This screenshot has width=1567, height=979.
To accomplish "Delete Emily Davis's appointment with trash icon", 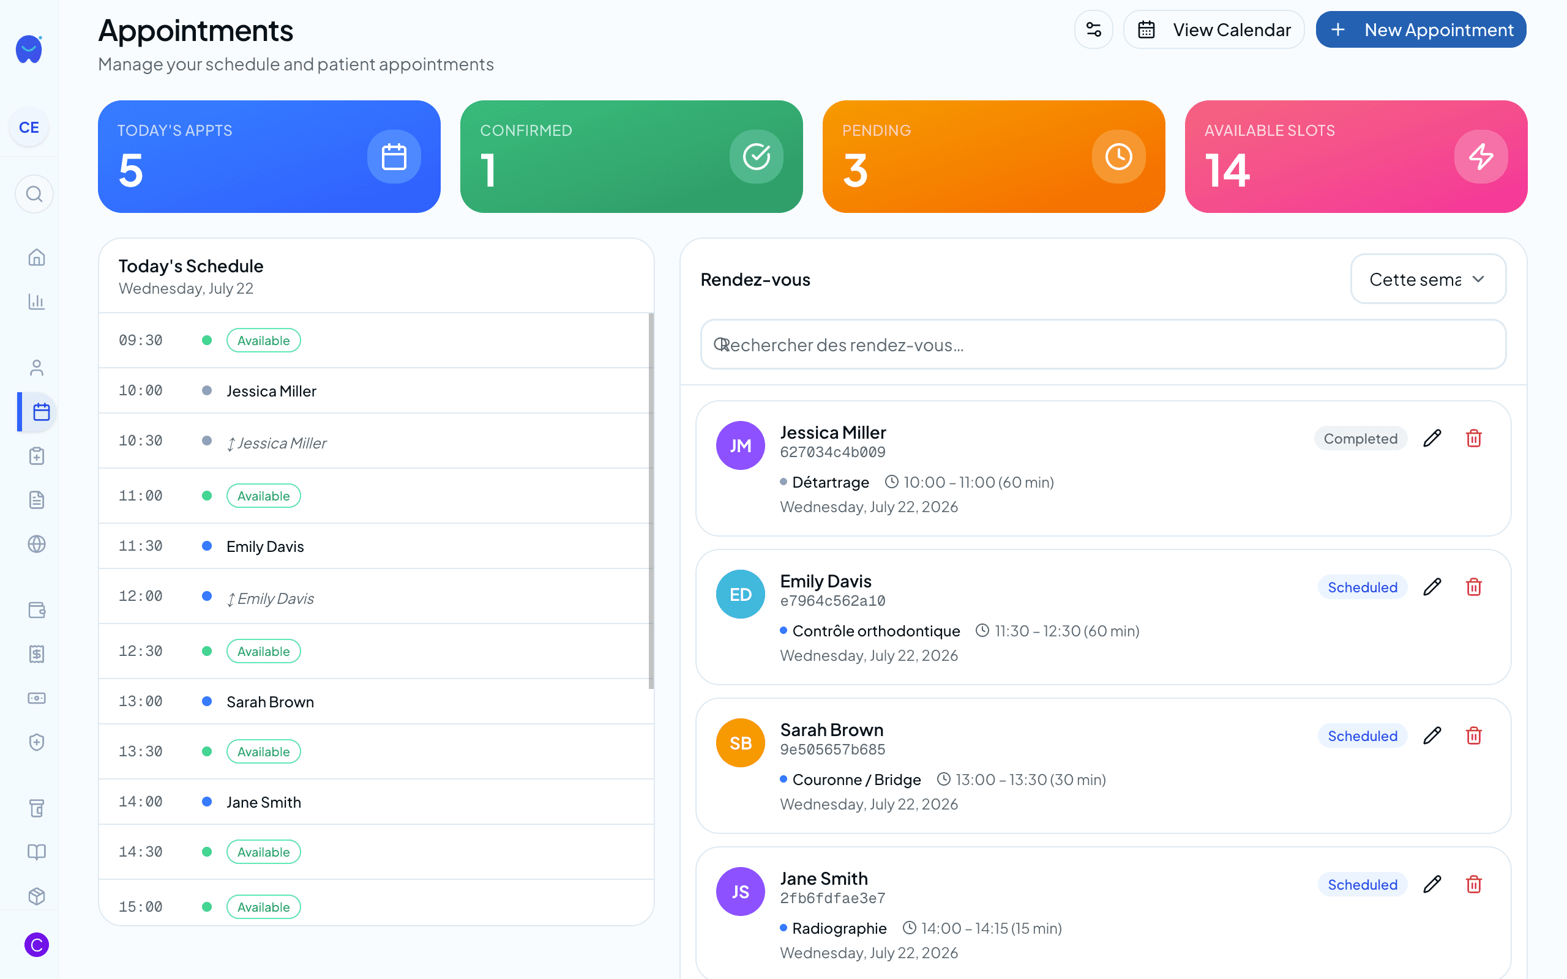I will [x=1474, y=587].
